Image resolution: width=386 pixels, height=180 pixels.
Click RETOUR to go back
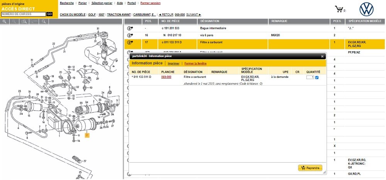click(166, 15)
